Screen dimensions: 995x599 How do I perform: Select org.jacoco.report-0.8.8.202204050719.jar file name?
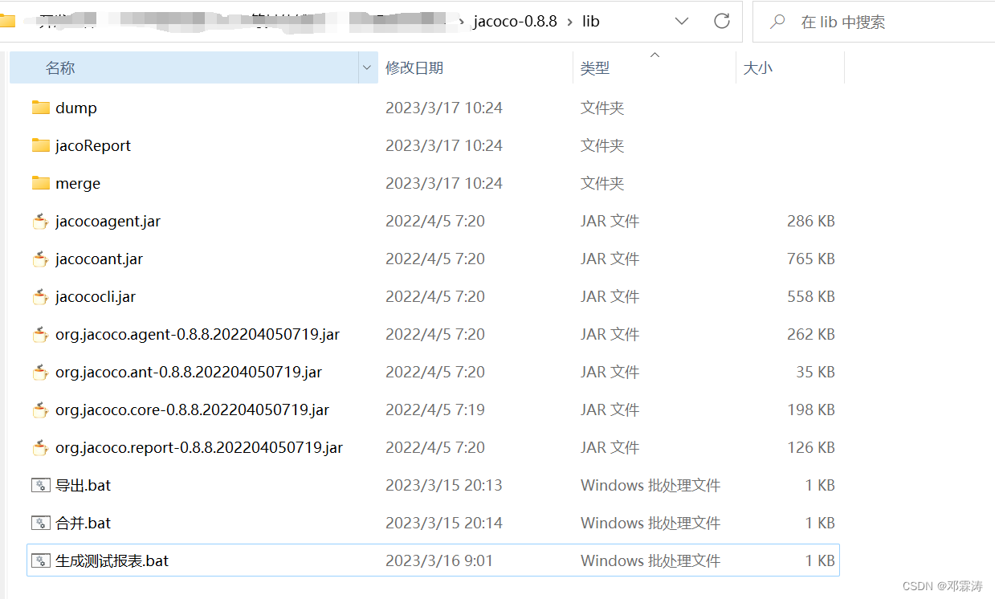coord(199,447)
